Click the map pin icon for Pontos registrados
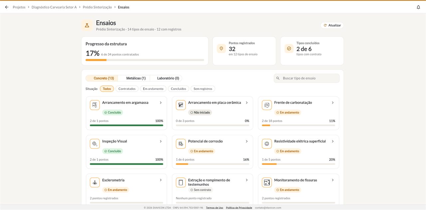The height and width of the screenshot is (210, 426). tap(221, 49)
